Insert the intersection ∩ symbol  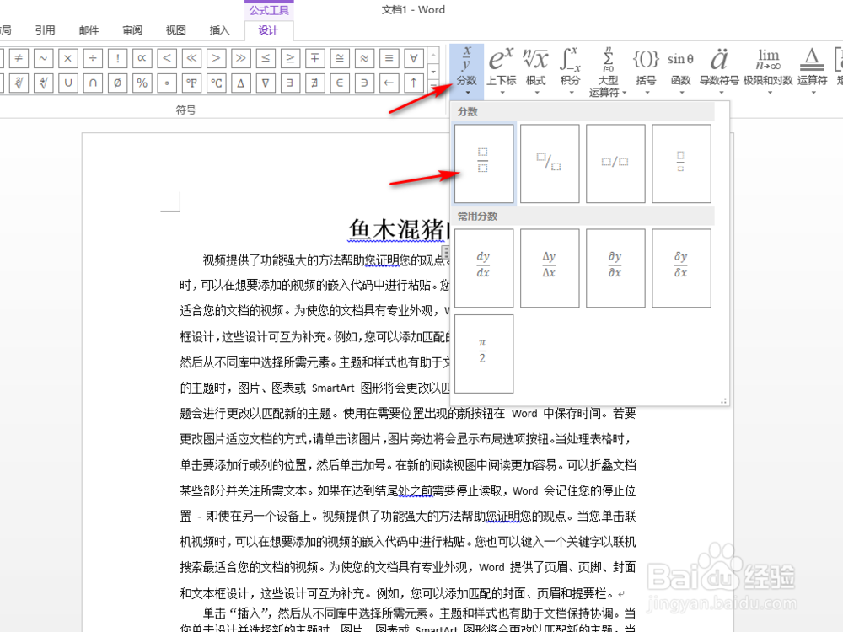coord(93,83)
